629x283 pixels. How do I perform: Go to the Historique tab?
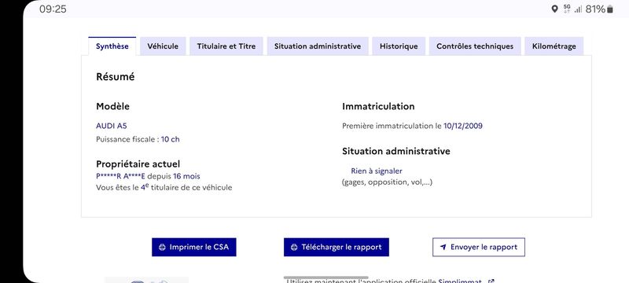pyautogui.click(x=399, y=46)
